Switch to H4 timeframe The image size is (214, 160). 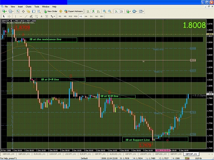coord(86,16)
